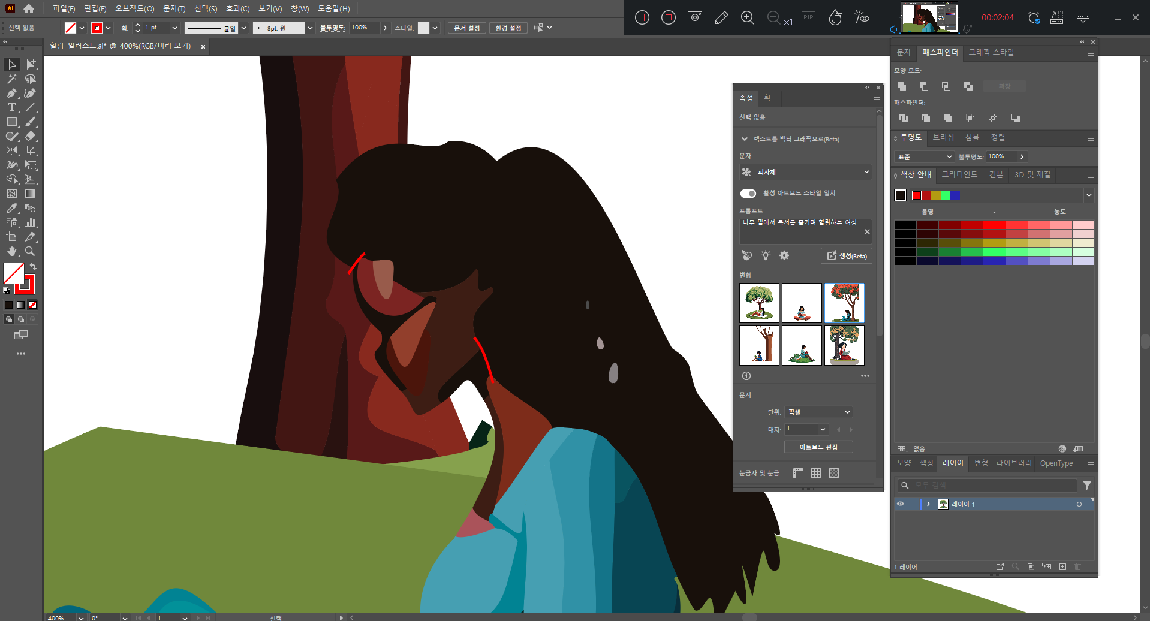The width and height of the screenshot is (1150, 621).
Task: Switch to the 그라디언트 tab
Action: coord(959,174)
